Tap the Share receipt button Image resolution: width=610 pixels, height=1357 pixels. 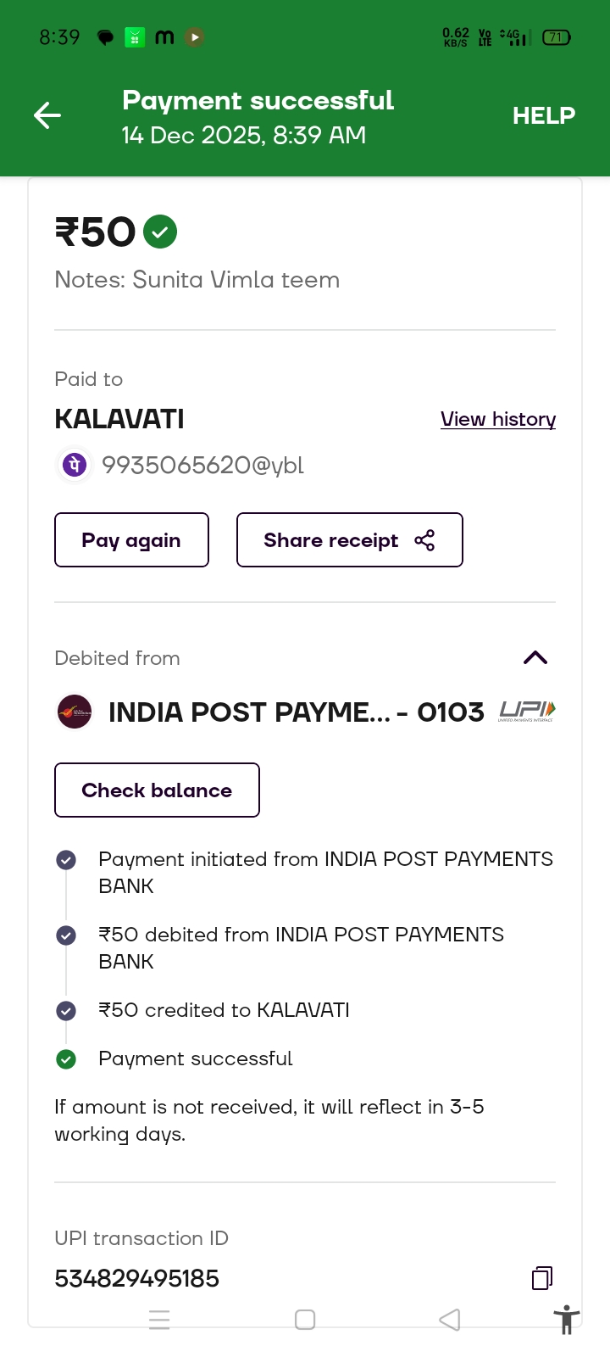(349, 540)
